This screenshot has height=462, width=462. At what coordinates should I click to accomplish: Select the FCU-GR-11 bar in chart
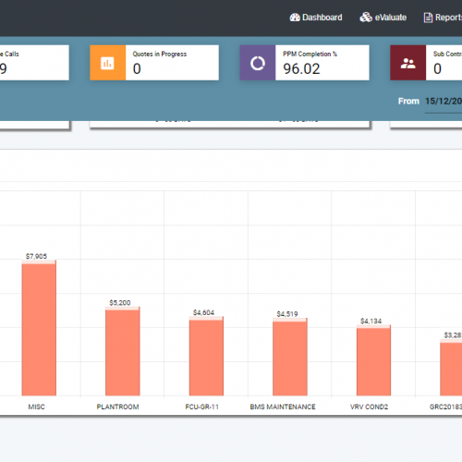[x=206, y=356]
